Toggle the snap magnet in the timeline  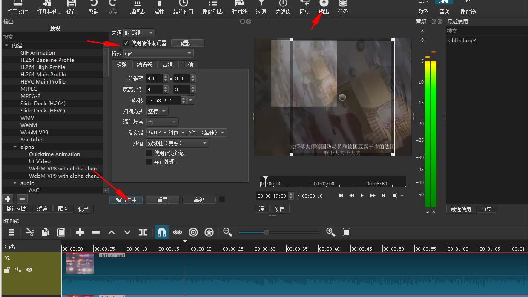162,232
